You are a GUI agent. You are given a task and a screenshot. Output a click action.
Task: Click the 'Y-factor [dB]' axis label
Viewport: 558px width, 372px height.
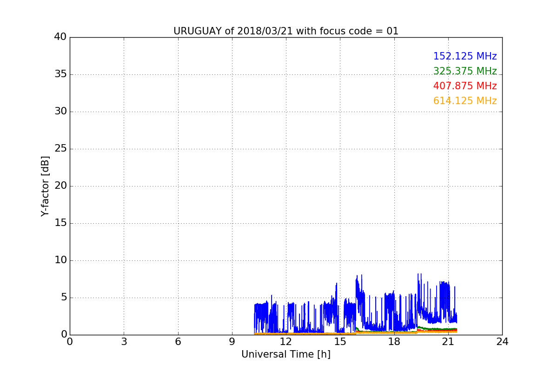[x=45, y=186]
